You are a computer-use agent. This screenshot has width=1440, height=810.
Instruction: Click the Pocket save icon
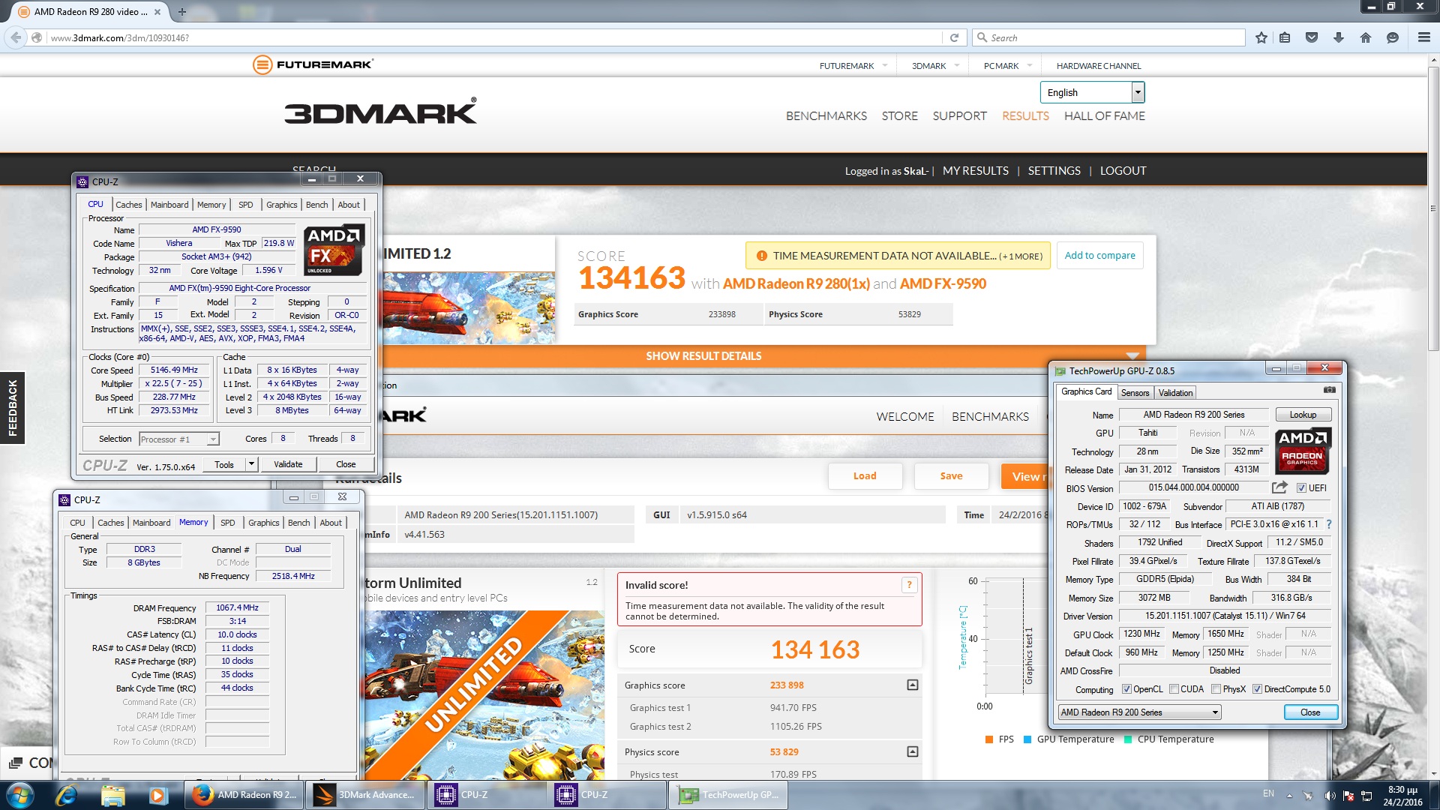[1312, 37]
